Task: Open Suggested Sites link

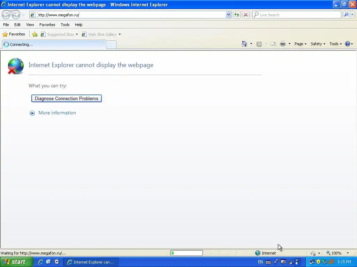Action: (x=58, y=34)
